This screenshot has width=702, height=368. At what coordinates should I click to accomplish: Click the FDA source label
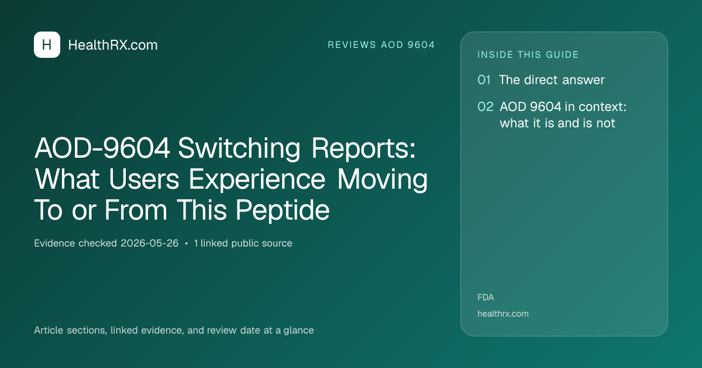(486, 297)
